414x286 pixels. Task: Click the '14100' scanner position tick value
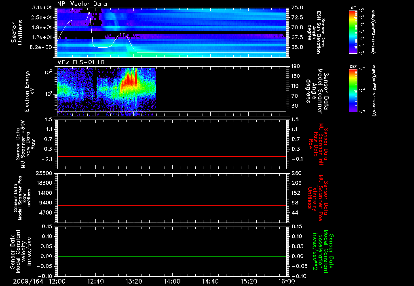click(44, 193)
